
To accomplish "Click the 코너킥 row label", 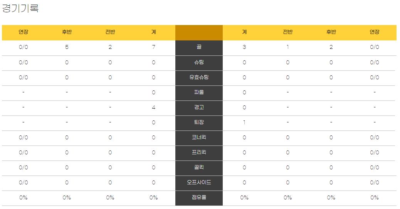I will 199,137.
